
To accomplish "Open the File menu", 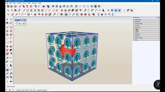I will (7, 3).
